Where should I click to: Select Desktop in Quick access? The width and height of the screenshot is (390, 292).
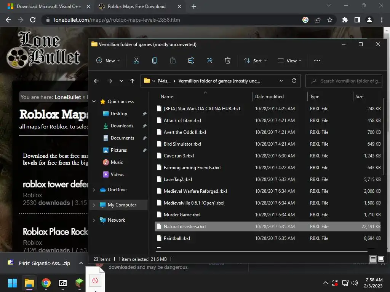click(x=119, y=113)
